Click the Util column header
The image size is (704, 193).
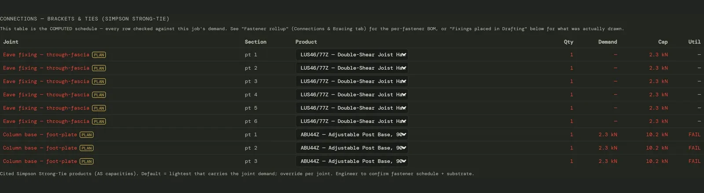click(694, 42)
